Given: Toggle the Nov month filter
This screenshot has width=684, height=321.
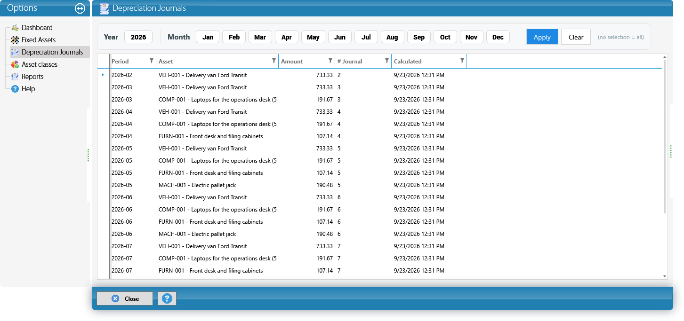Looking at the screenshot, I should click(x=472, y=37).
